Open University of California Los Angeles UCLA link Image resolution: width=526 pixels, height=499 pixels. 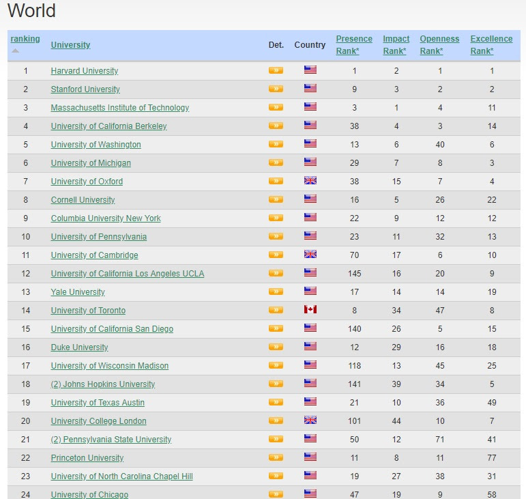(128, 274)
